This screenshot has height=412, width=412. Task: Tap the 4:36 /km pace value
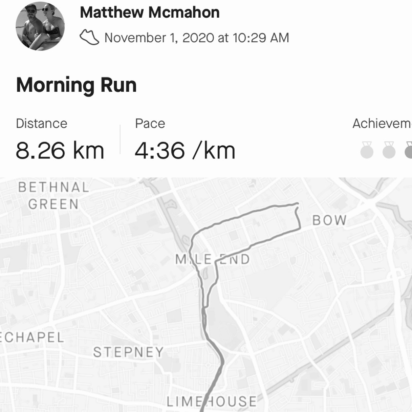185,150
